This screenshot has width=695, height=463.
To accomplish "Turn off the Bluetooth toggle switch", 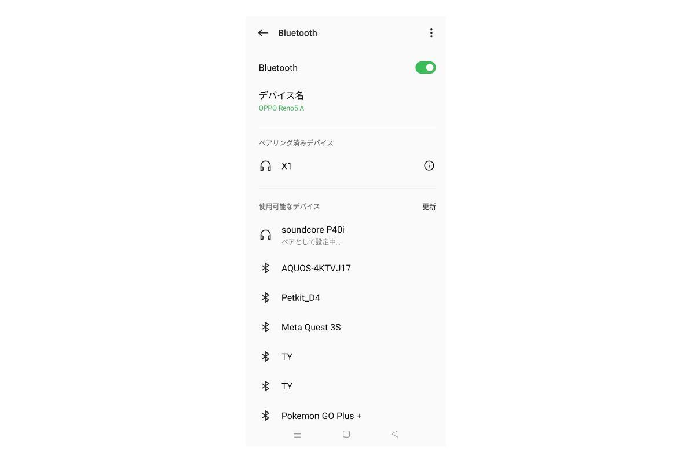I will [x=425, y=68].
